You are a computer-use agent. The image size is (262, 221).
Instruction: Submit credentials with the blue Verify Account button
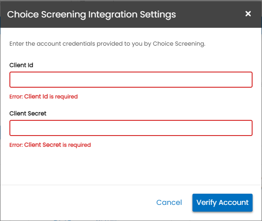pyautogui.click(x=223, y=203)
